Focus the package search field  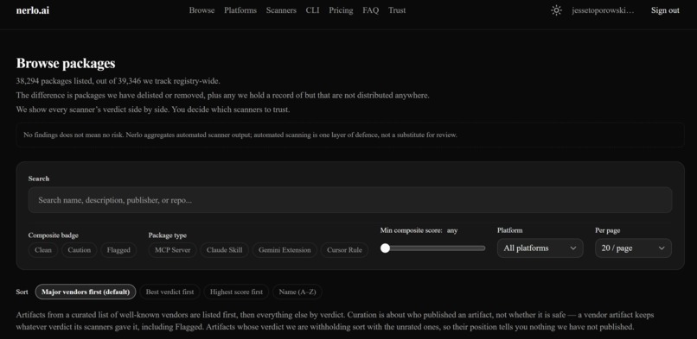[x=350, y=200]
